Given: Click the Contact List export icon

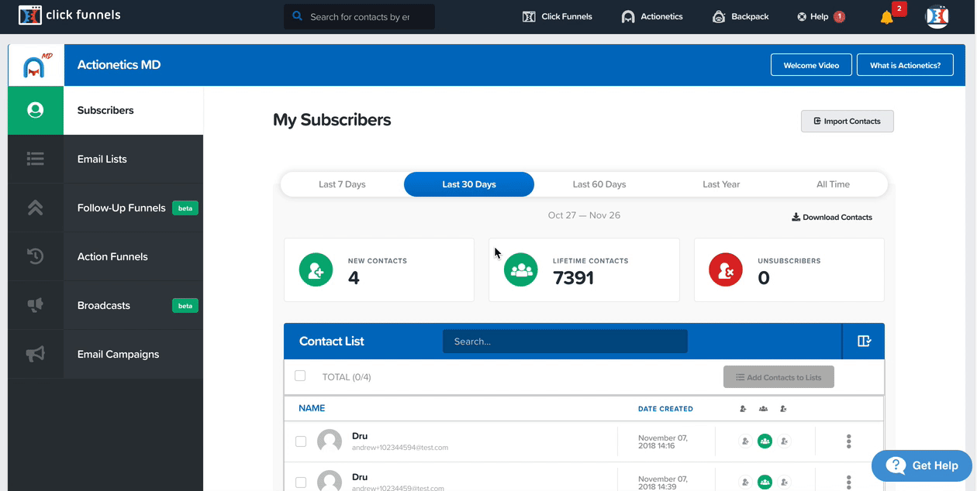Looking at the screenshot, I should 864,341.
